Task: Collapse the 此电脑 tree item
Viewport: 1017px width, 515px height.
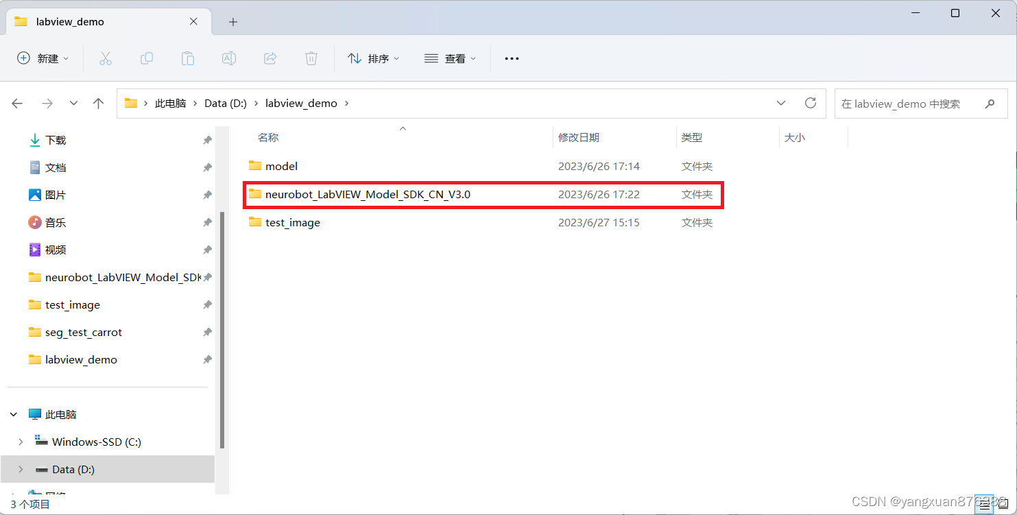Action: pos(12,414)
